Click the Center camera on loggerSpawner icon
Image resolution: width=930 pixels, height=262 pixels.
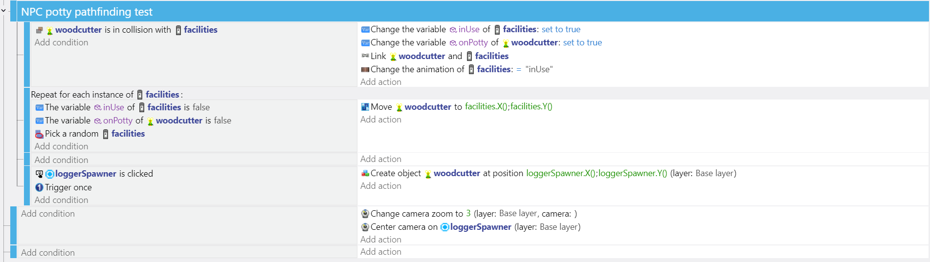click(x=365, y=227)
